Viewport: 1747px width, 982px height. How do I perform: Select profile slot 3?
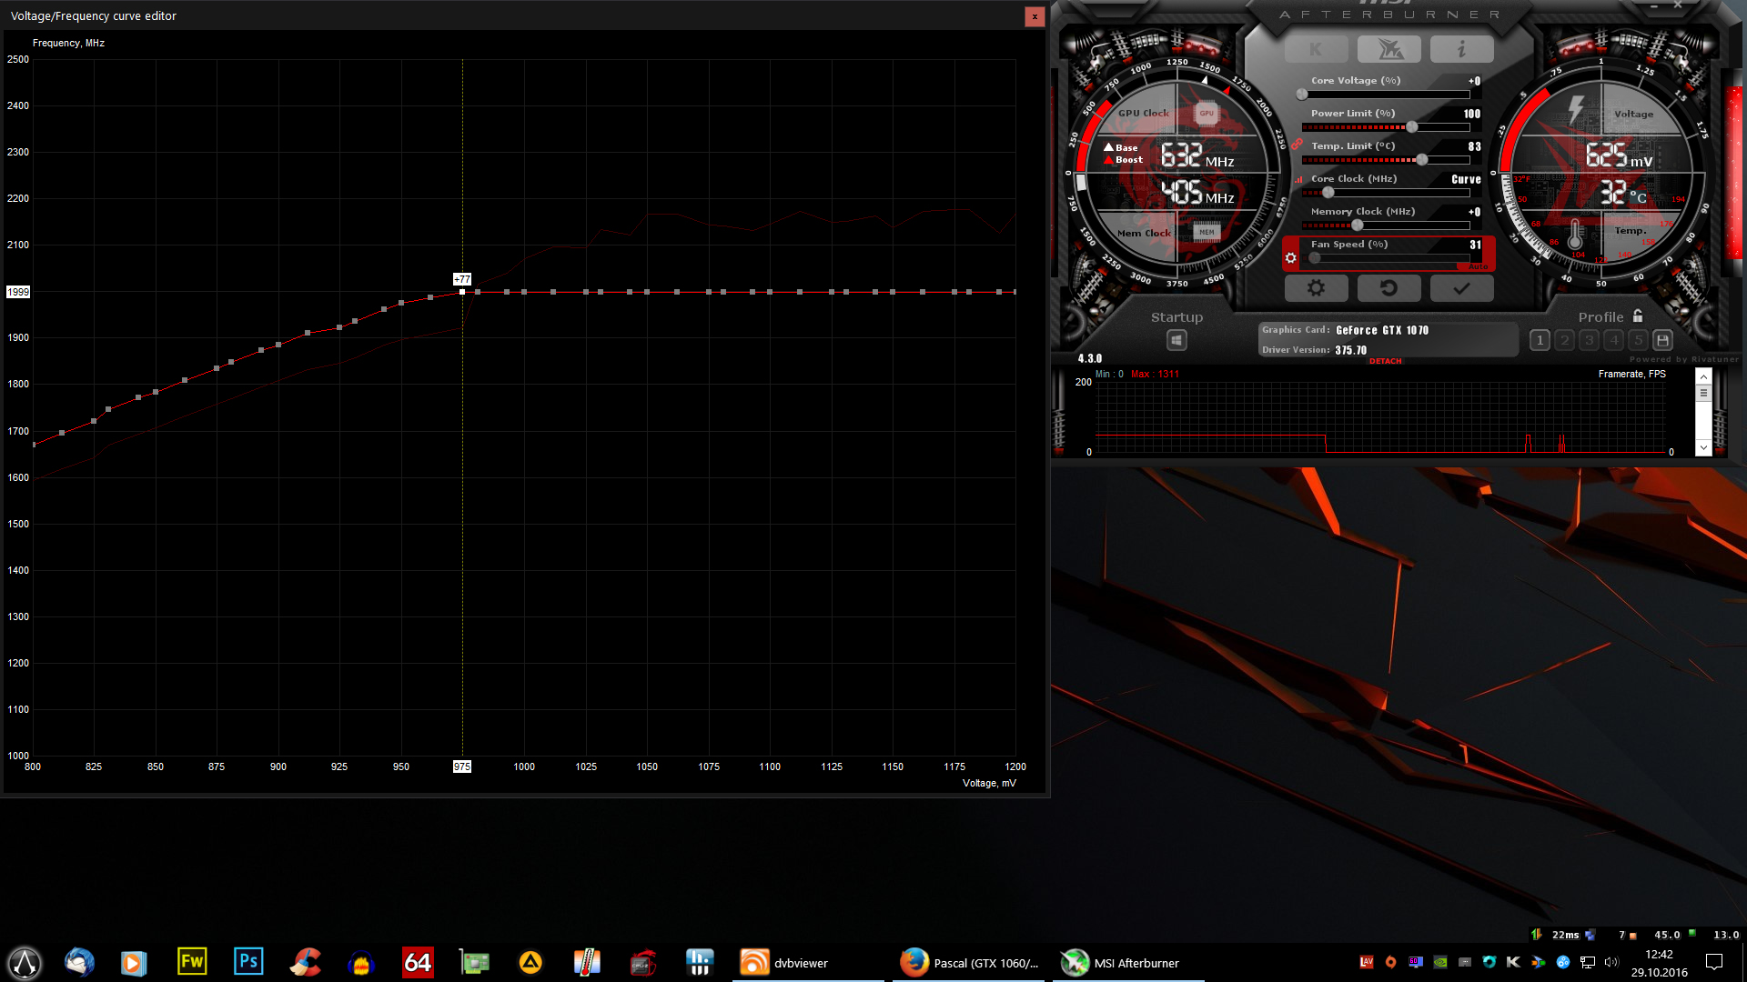tap(1589, 340)
